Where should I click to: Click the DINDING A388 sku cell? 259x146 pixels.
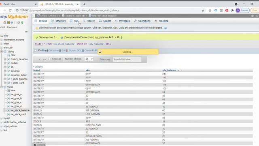(x=93, y=125)
